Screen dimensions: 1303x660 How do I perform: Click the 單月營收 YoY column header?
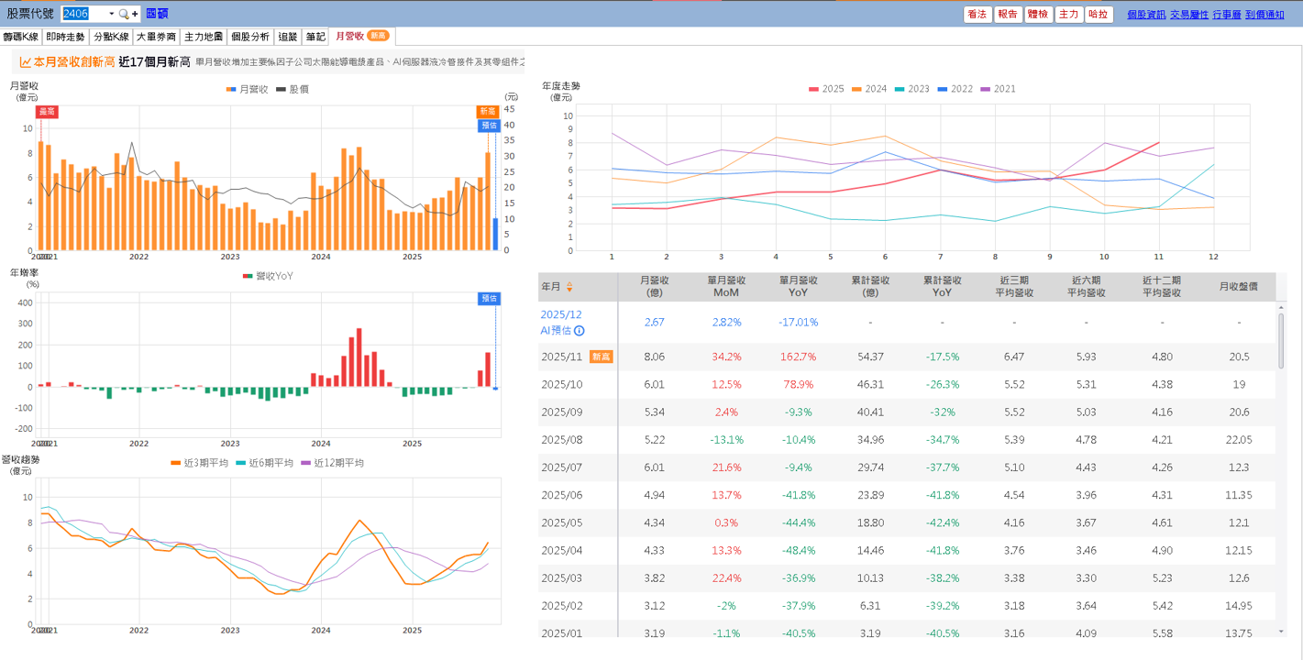[798, 287]
